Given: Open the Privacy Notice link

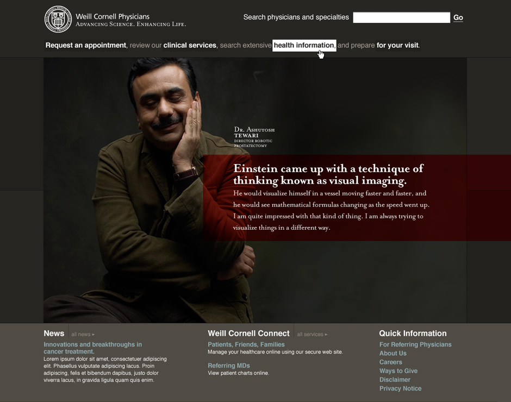Looking at the screenshot, I should point(400,388).
